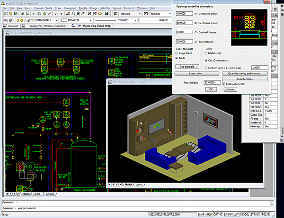Viewport: 284px width, 218px height.
Task: Click the red pan tool toolbar icon
Action: click(x=68, y=14)
